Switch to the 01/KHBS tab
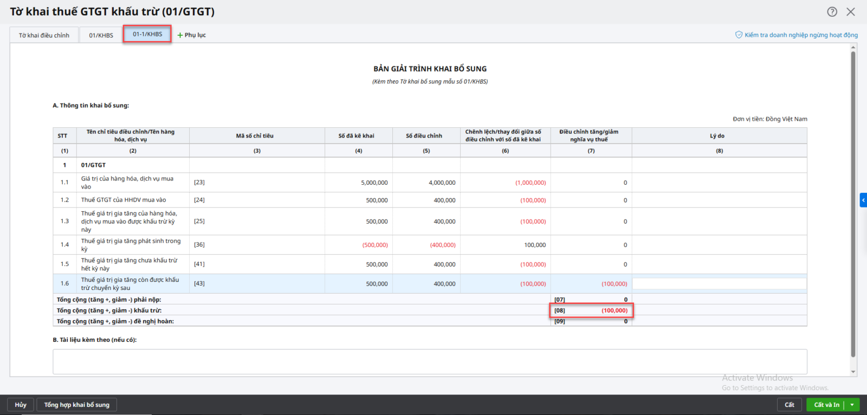This screenshot has width=867, height=415. click(101, 35)
